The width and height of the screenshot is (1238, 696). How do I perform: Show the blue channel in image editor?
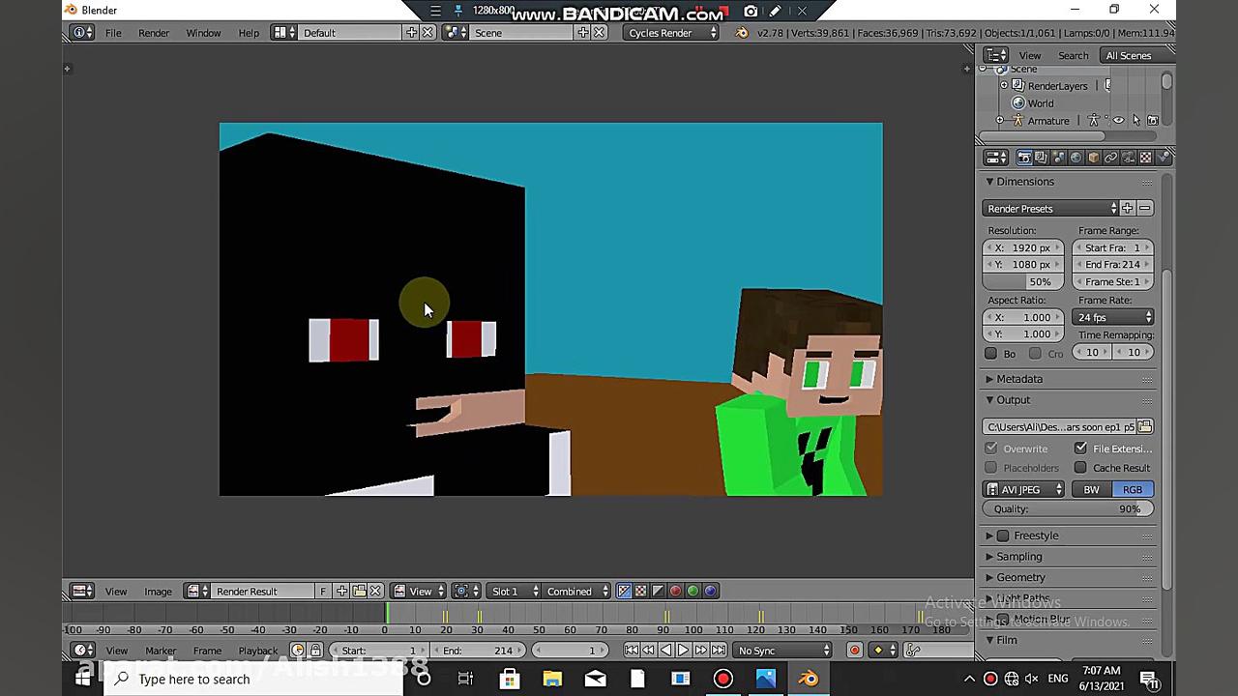(710, 592)
